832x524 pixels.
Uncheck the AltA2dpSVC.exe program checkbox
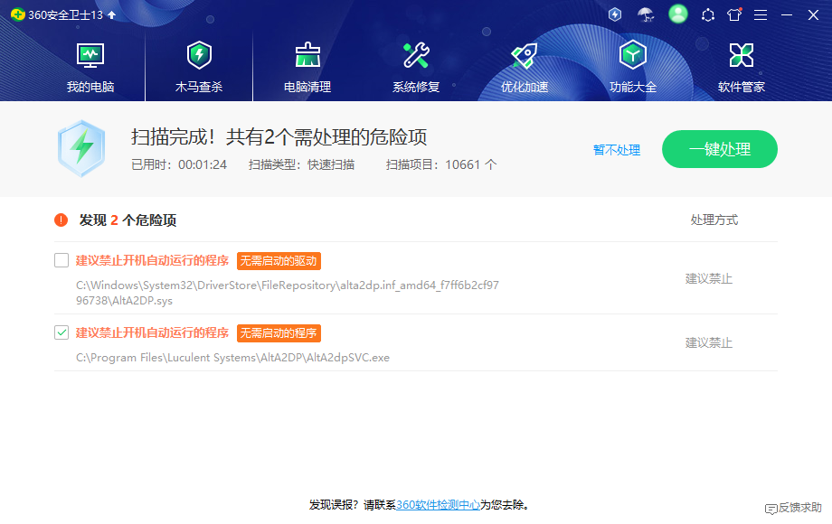click(61, 332)
